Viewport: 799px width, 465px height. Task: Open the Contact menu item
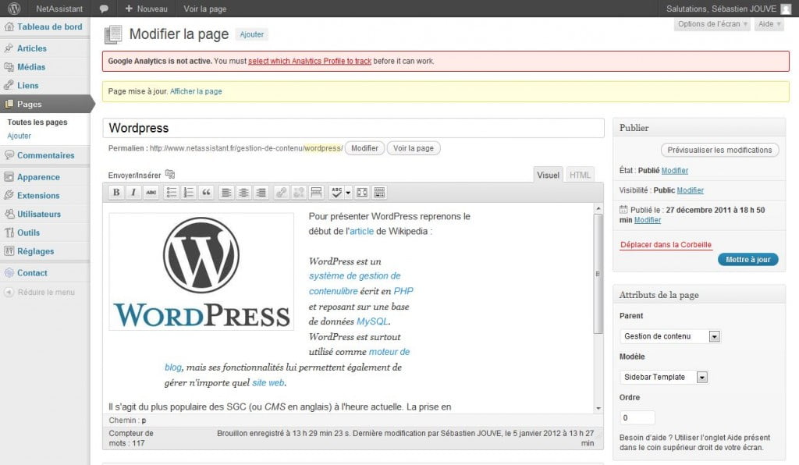click(x=44, y=273)
